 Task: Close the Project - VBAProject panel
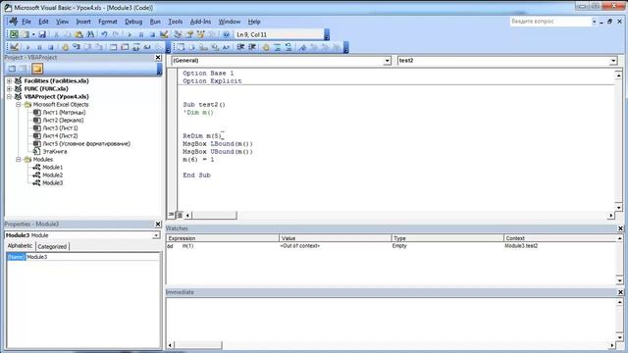(x=158, y=58)
